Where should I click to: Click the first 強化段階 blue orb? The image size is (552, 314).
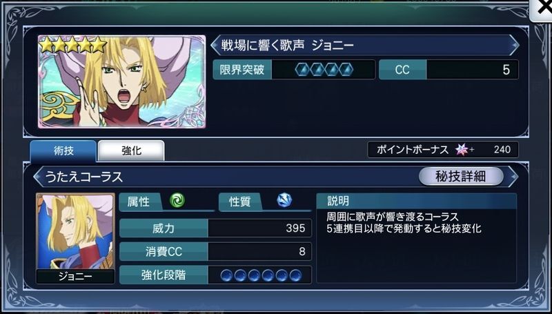pos(227,275)
